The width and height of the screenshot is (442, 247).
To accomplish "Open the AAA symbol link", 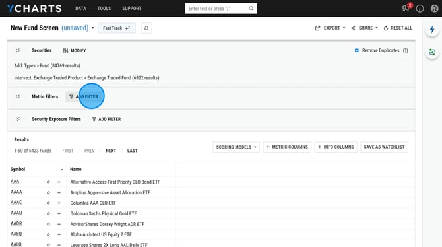I will pyautogui.click(x=15, y=181).
